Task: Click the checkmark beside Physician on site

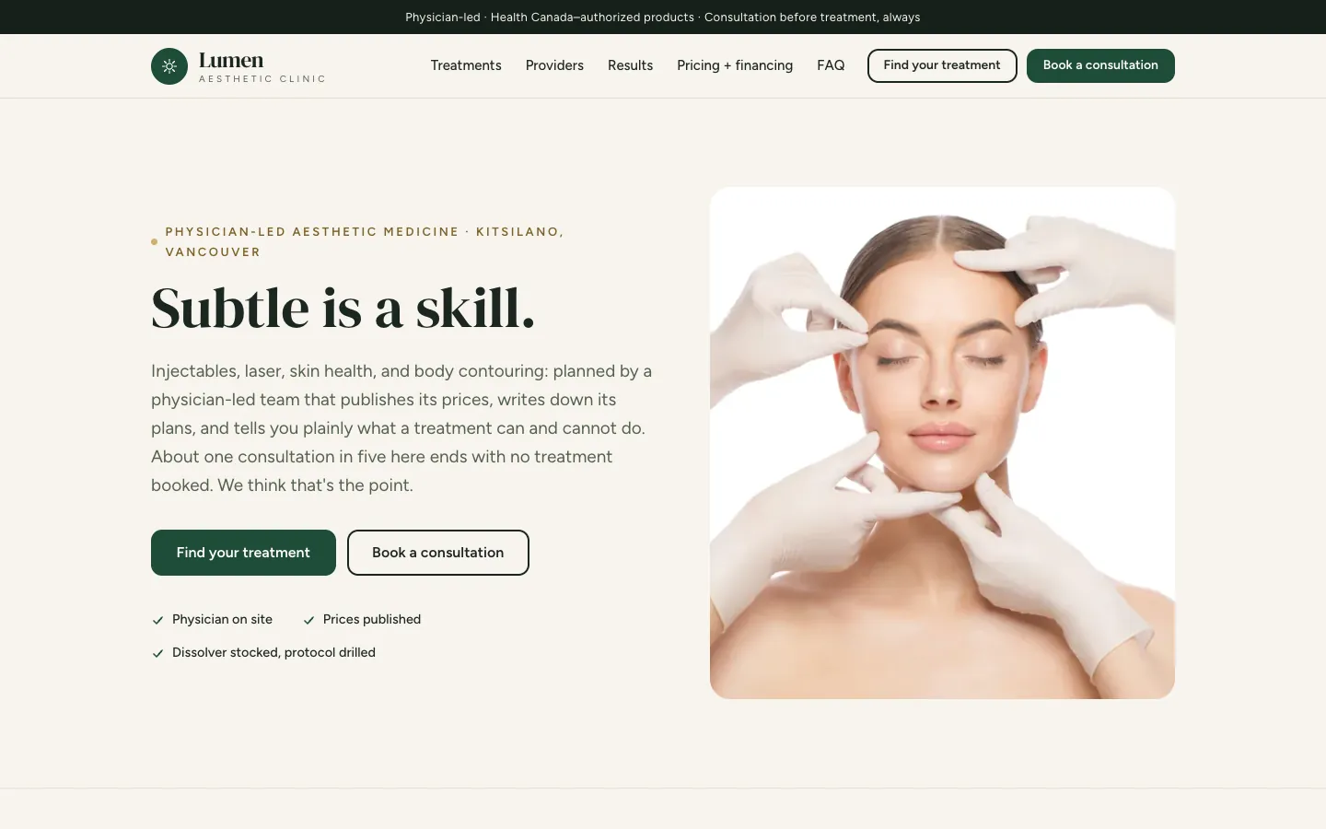Action: 157,620
